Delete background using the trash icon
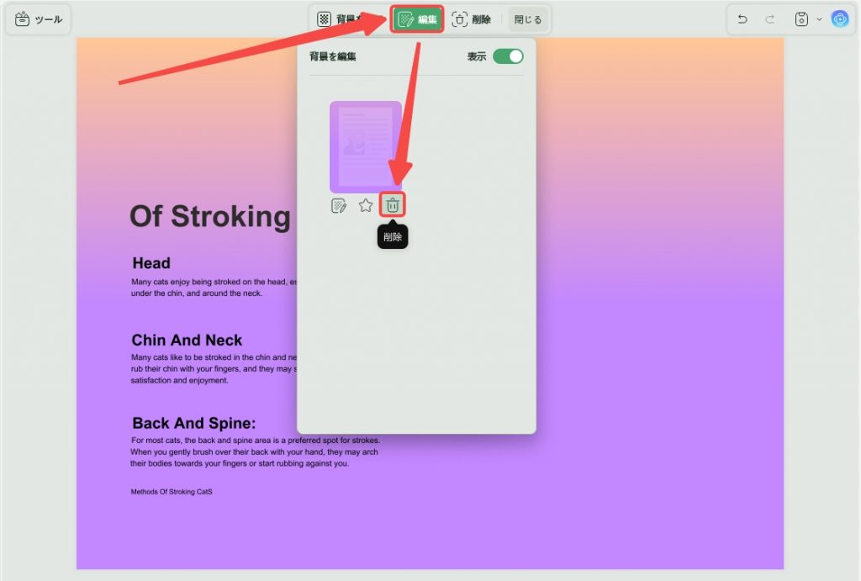The image size is (861, 581). [x=392, y=205]
